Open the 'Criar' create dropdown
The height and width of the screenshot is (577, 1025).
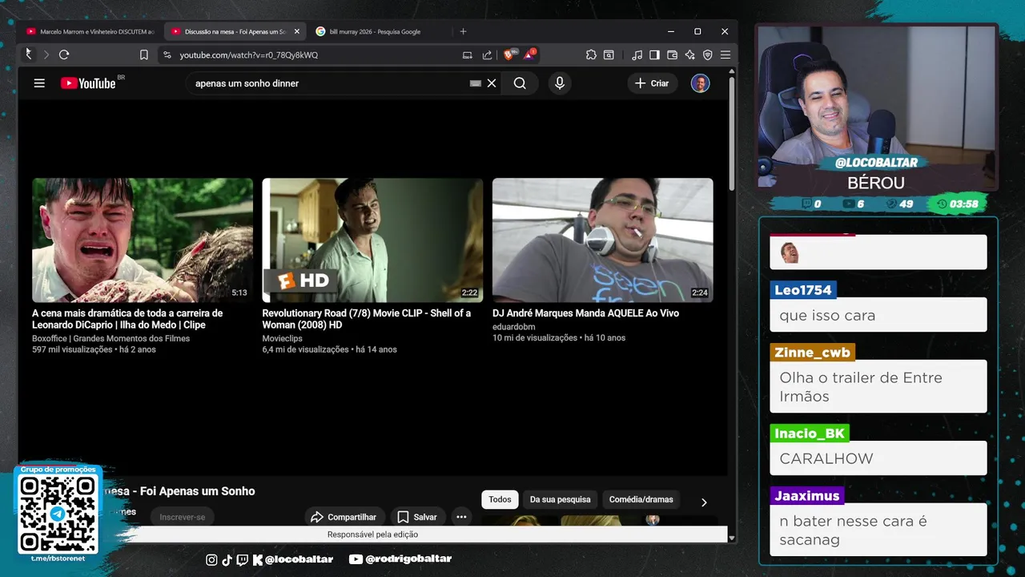click(x=652, y=83)
